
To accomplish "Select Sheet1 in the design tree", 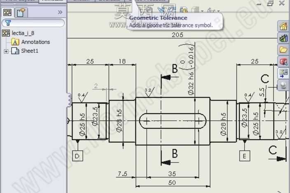I will pos(25,51).
